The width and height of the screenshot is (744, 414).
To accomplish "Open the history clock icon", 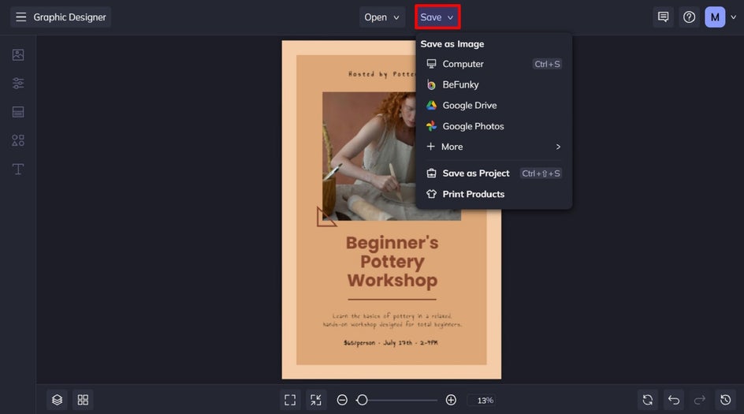I will (x=725, y=400).
